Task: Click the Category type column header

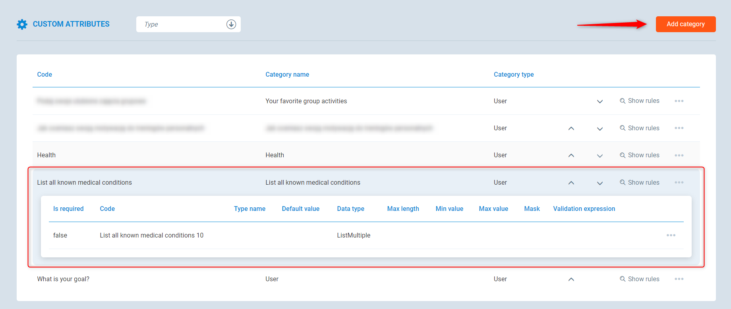Action: pos(513,75)
